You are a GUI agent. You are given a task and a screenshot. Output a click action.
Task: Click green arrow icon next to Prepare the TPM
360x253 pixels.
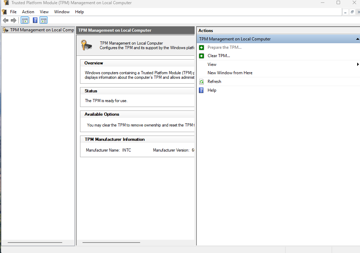[x=201, y=47]
